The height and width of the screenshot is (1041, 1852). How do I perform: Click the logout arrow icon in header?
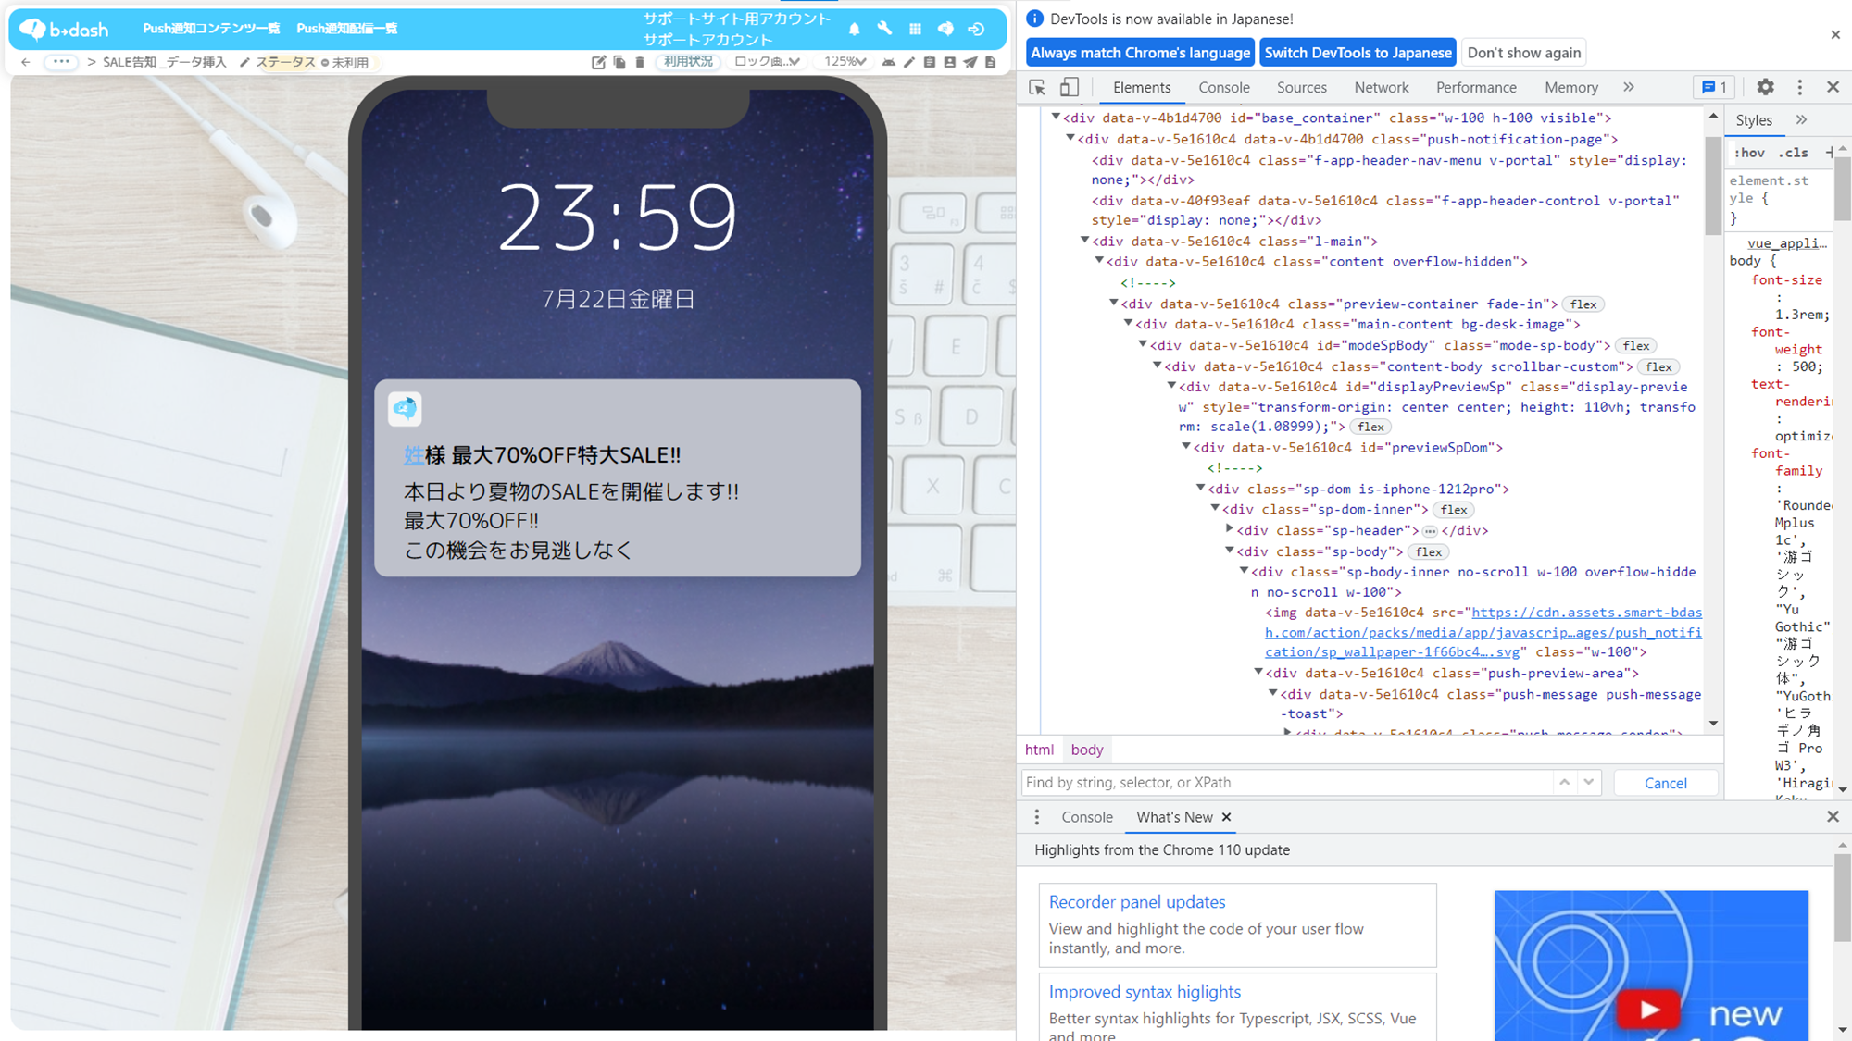coord(976,30)
